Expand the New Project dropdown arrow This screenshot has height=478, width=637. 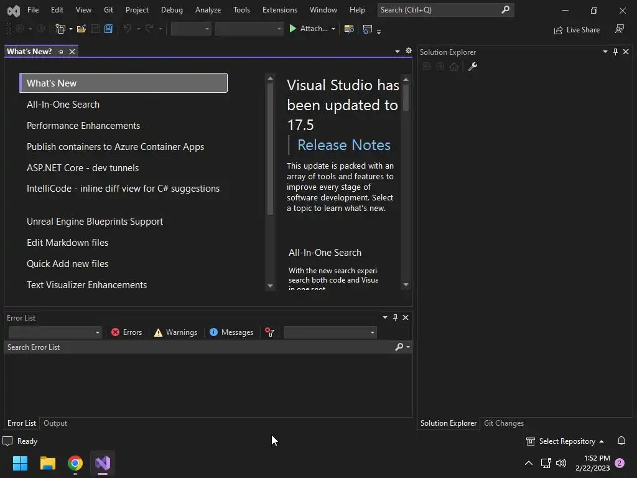click(71, 29)
